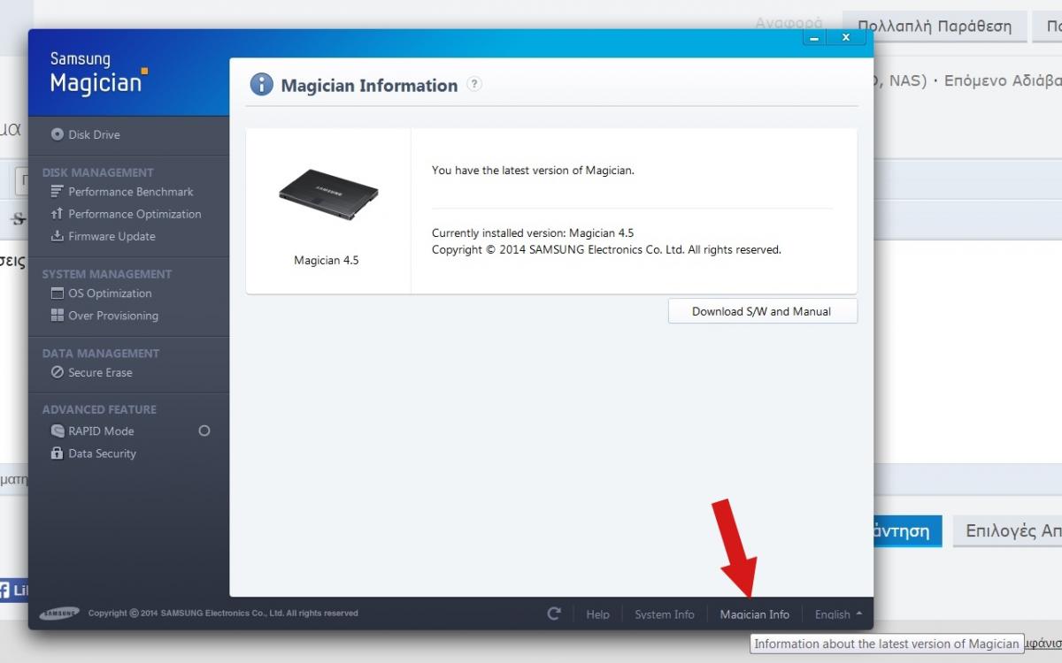Image resolution: width=1062 pixels, height=663 pixels.
Task: Go to Performance Optimization
Action: 126,214
